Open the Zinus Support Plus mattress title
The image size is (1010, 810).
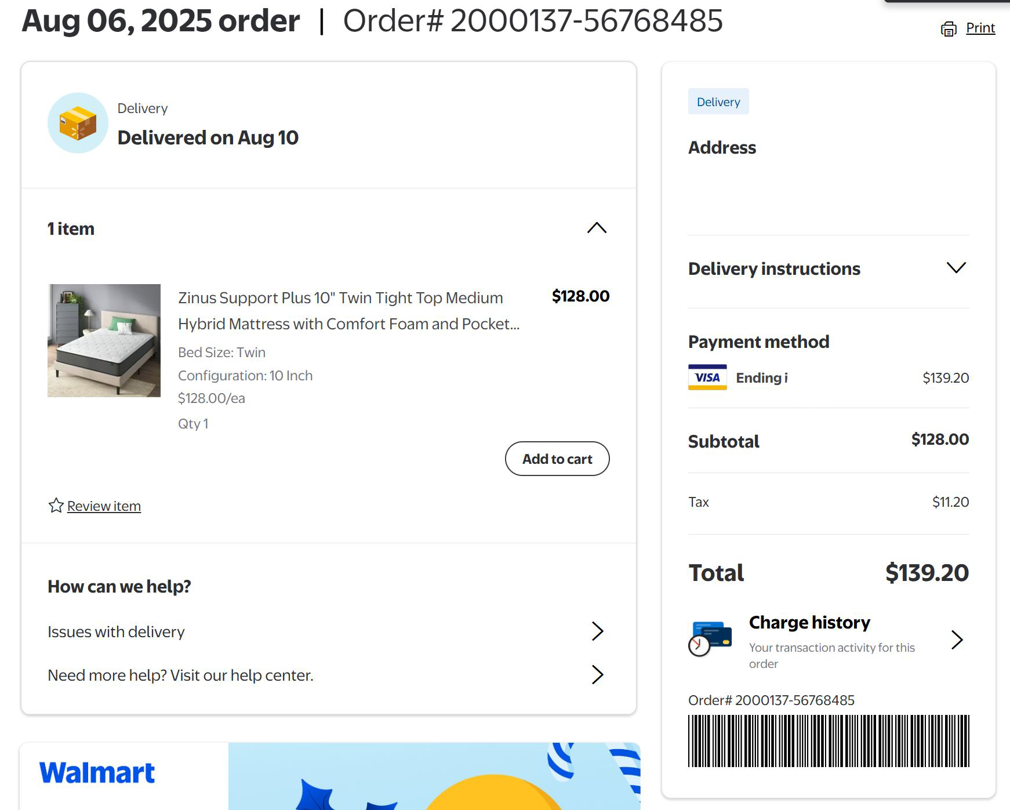click(x=348, y=311)
